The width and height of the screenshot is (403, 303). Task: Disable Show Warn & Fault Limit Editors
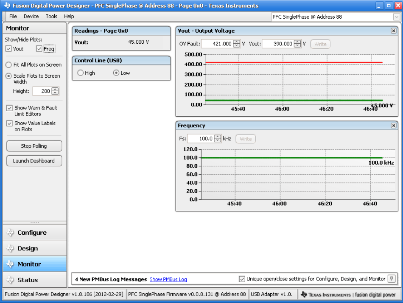(9, 107)
